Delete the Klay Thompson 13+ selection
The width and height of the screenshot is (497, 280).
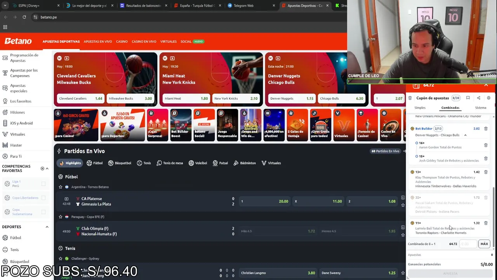coord(486,172)
